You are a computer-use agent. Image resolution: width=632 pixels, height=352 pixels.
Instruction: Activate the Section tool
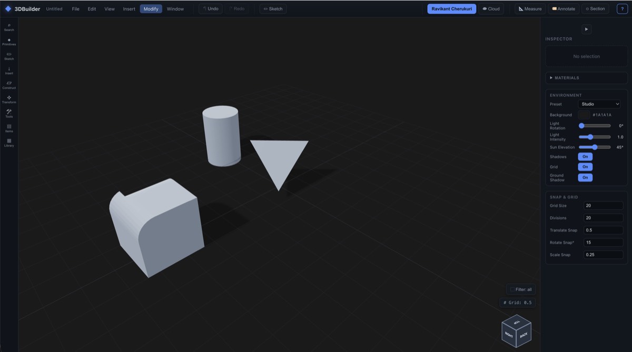point(595,9)
